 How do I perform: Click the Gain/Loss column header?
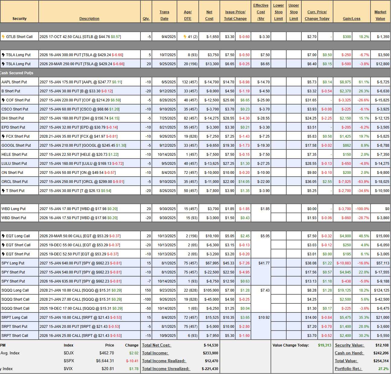tap(351, 19)
